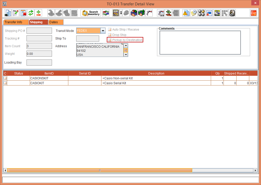This screenshot has width=261, height=185.
Task: Click the warning document icon
Action: (186, 13)
